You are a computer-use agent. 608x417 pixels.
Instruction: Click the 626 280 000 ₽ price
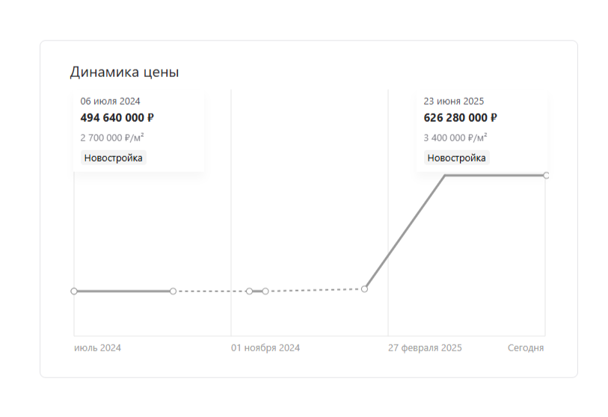click(460, 117)
